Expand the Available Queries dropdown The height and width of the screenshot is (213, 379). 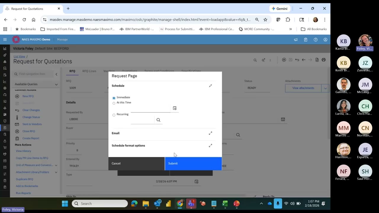coord(56,84)
